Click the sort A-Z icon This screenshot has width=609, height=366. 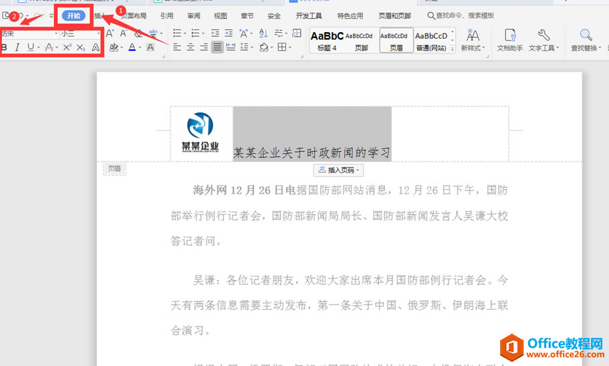tap(263, 33)
